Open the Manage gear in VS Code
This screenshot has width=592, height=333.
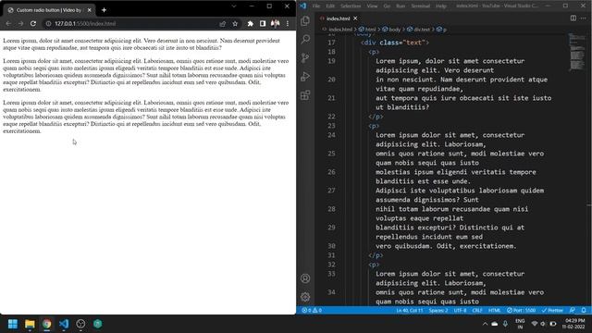[305, 297]
